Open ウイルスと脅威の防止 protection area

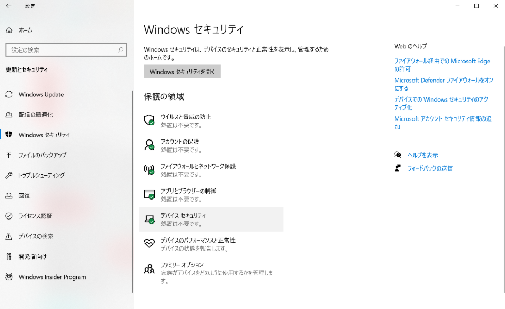211,121
